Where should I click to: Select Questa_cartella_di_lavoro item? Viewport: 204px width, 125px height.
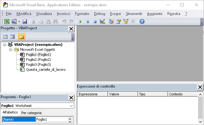(46, 70)
